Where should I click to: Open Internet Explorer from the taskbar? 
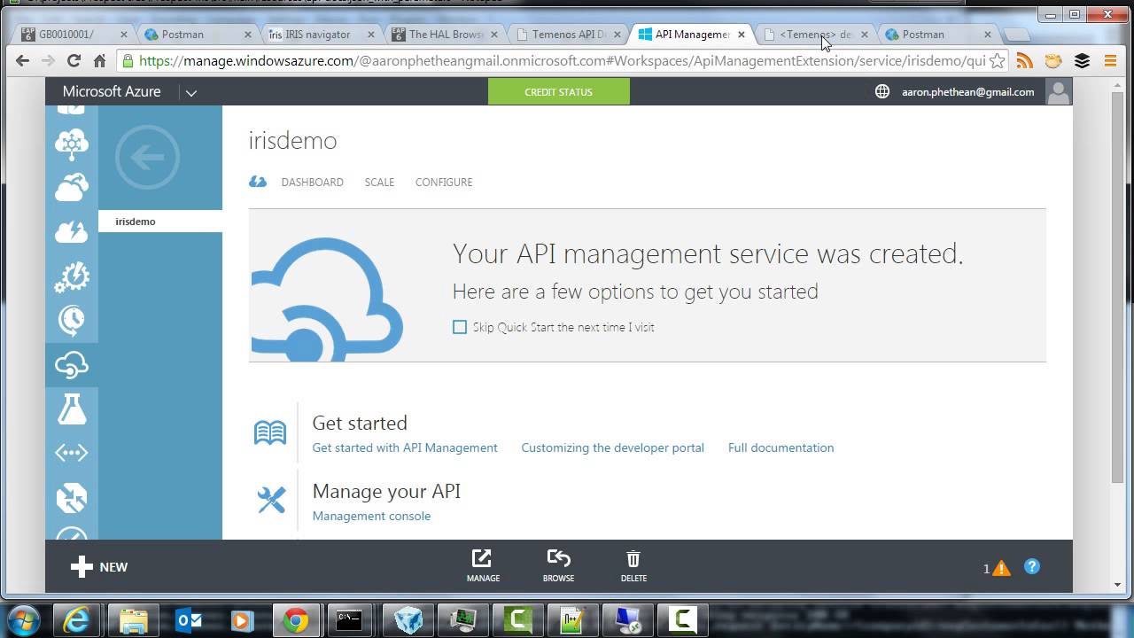tap(76, 620)
